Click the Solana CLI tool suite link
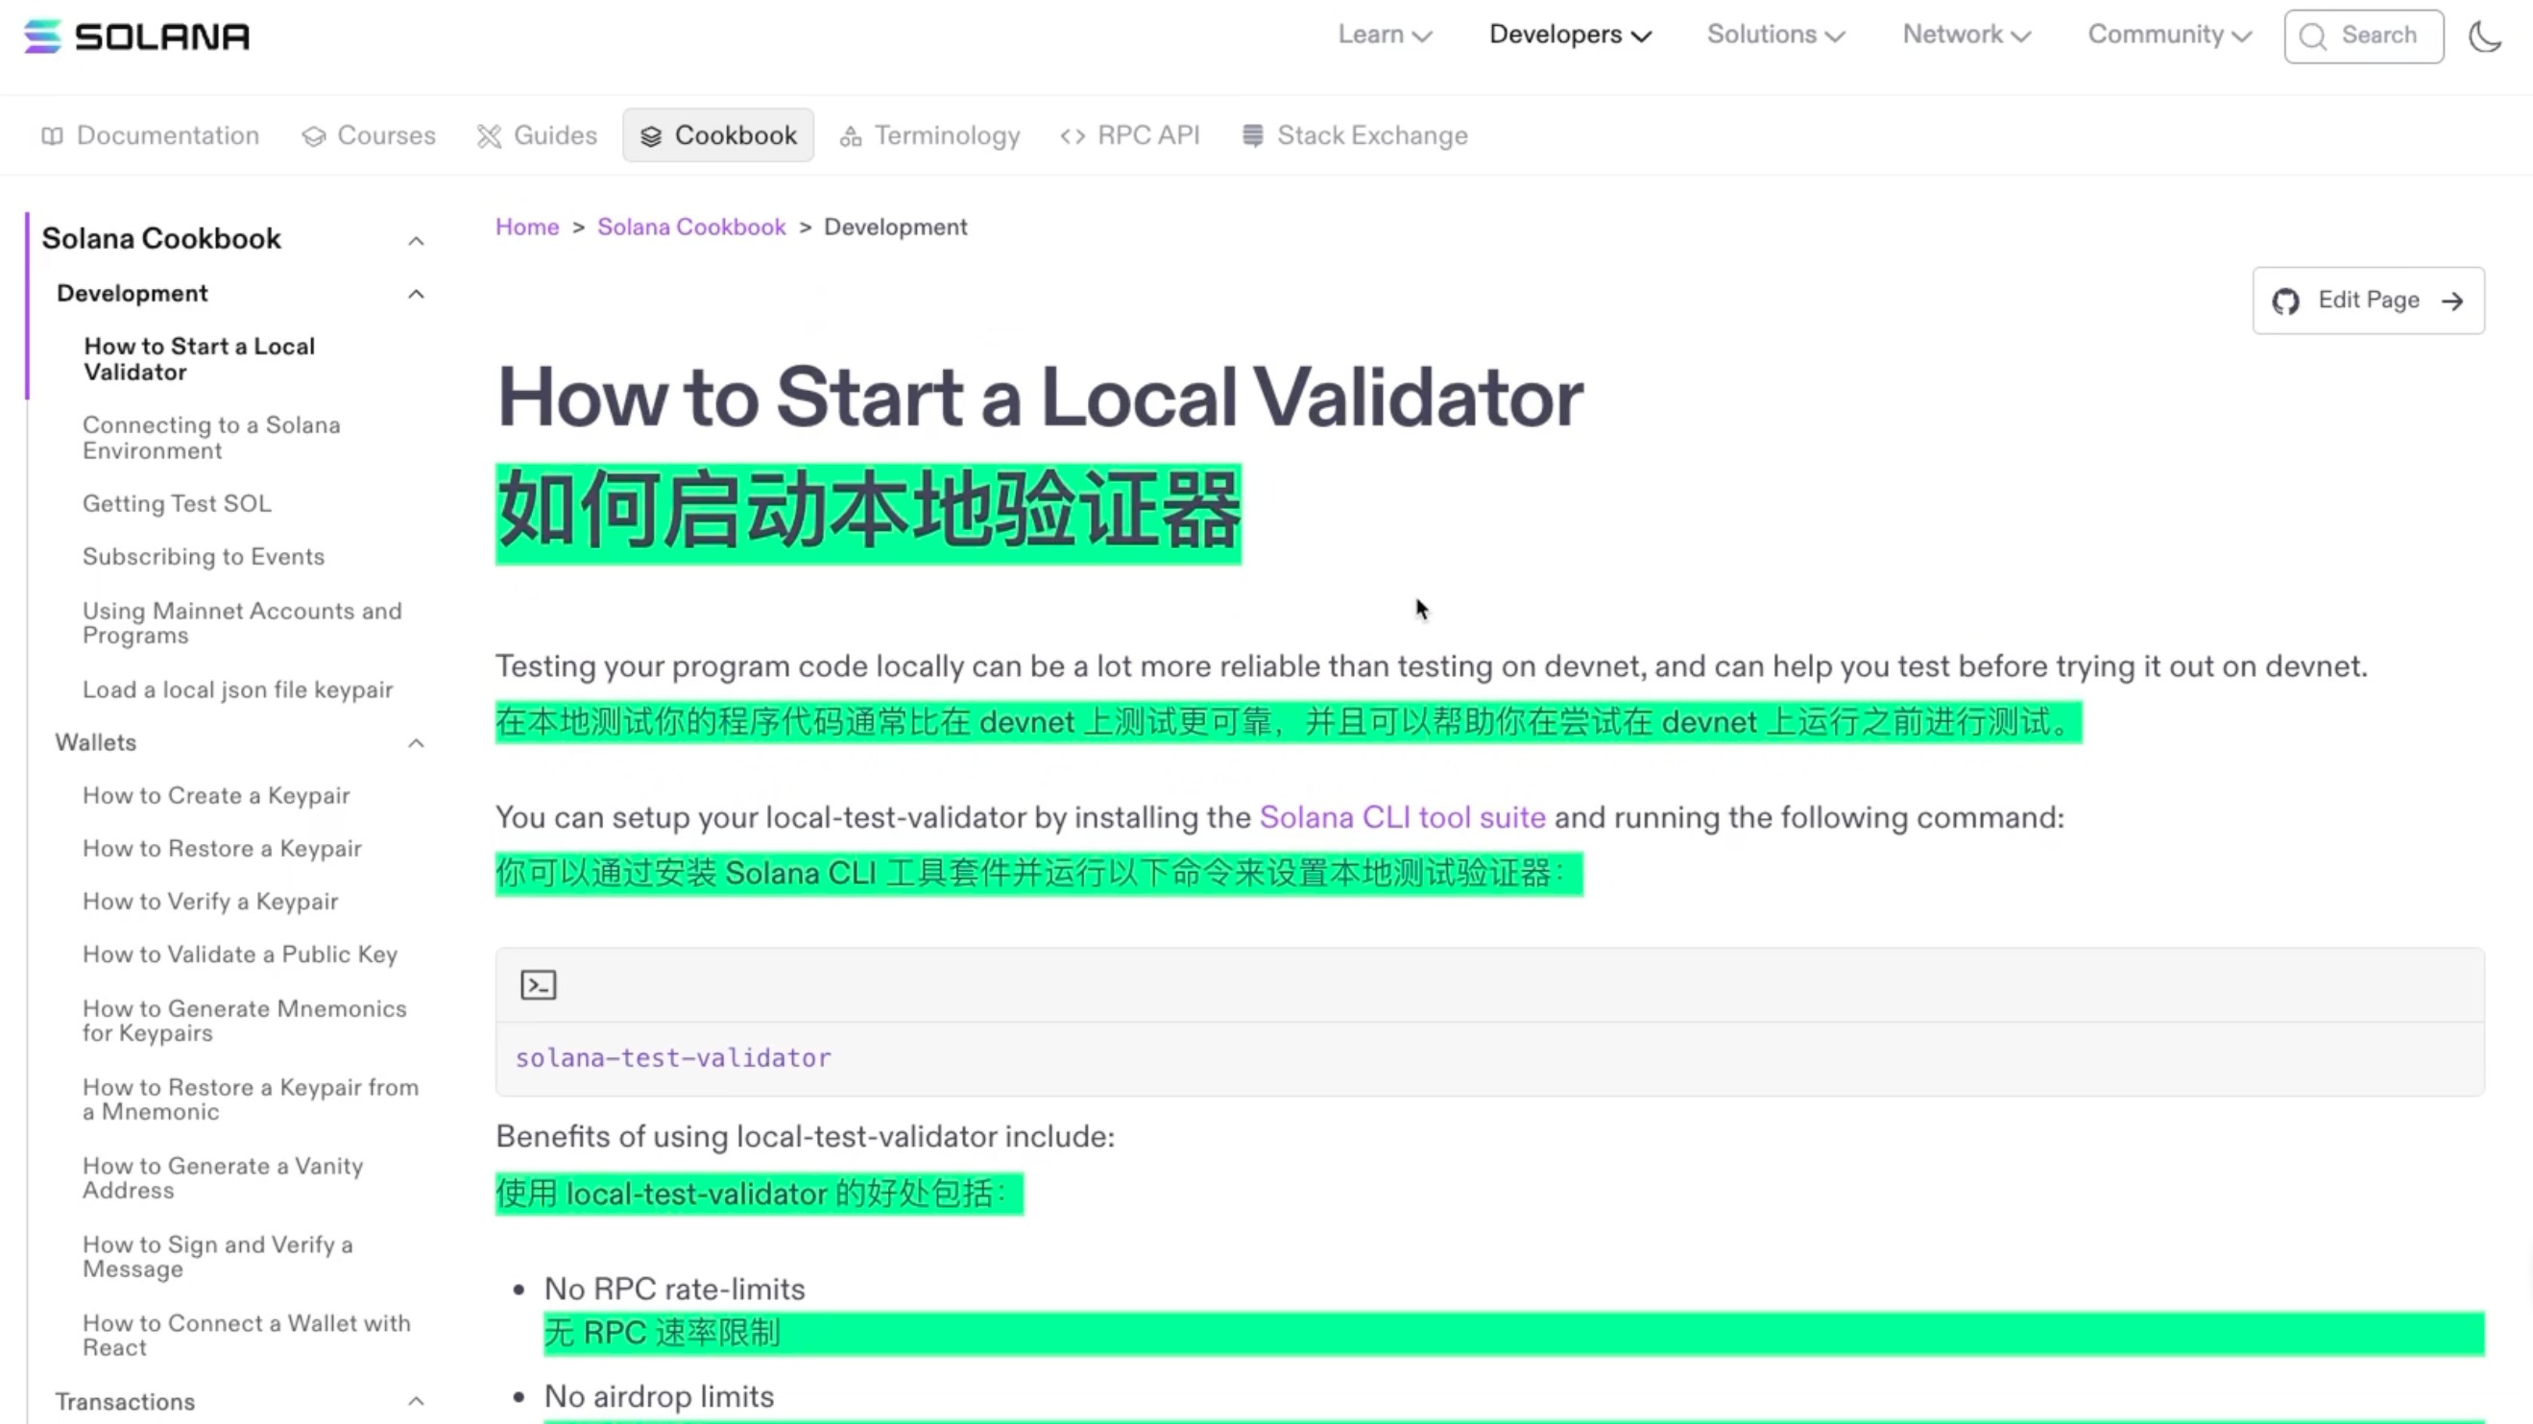 coord(1402,817)
